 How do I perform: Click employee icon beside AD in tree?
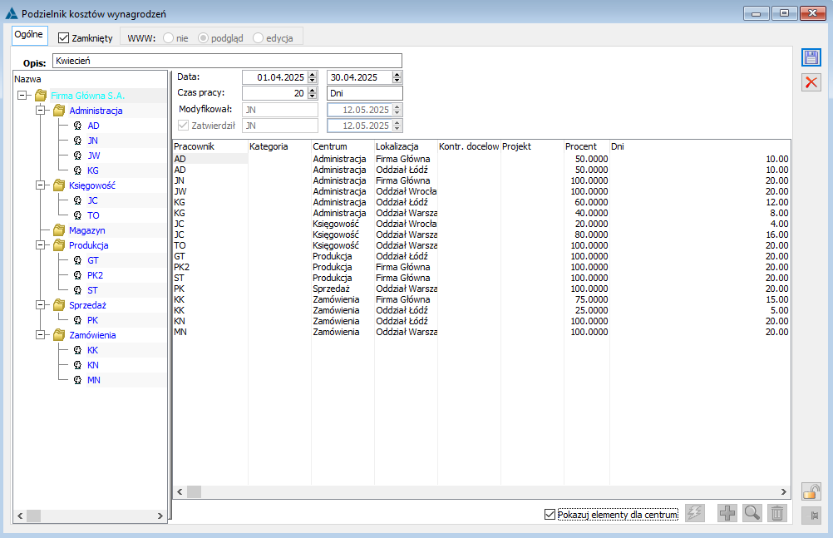77,126
